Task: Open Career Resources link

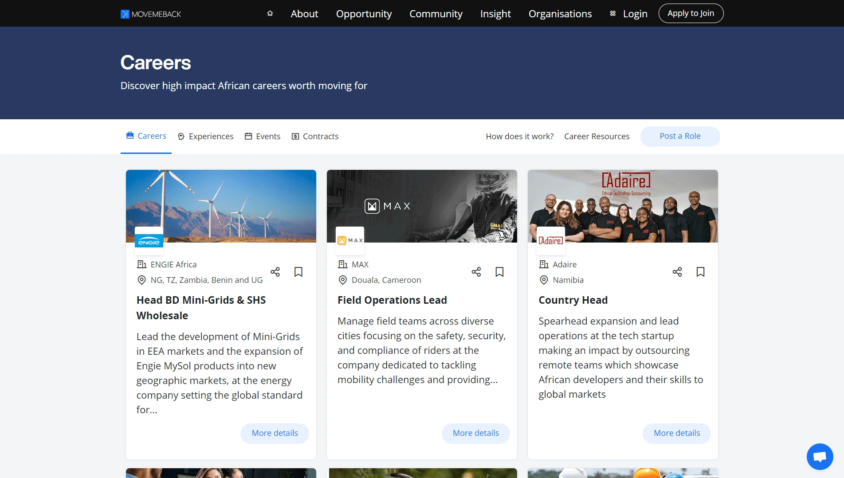Action: 597,136
